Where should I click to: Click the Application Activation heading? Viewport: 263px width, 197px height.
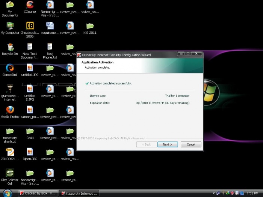point(97,62)
